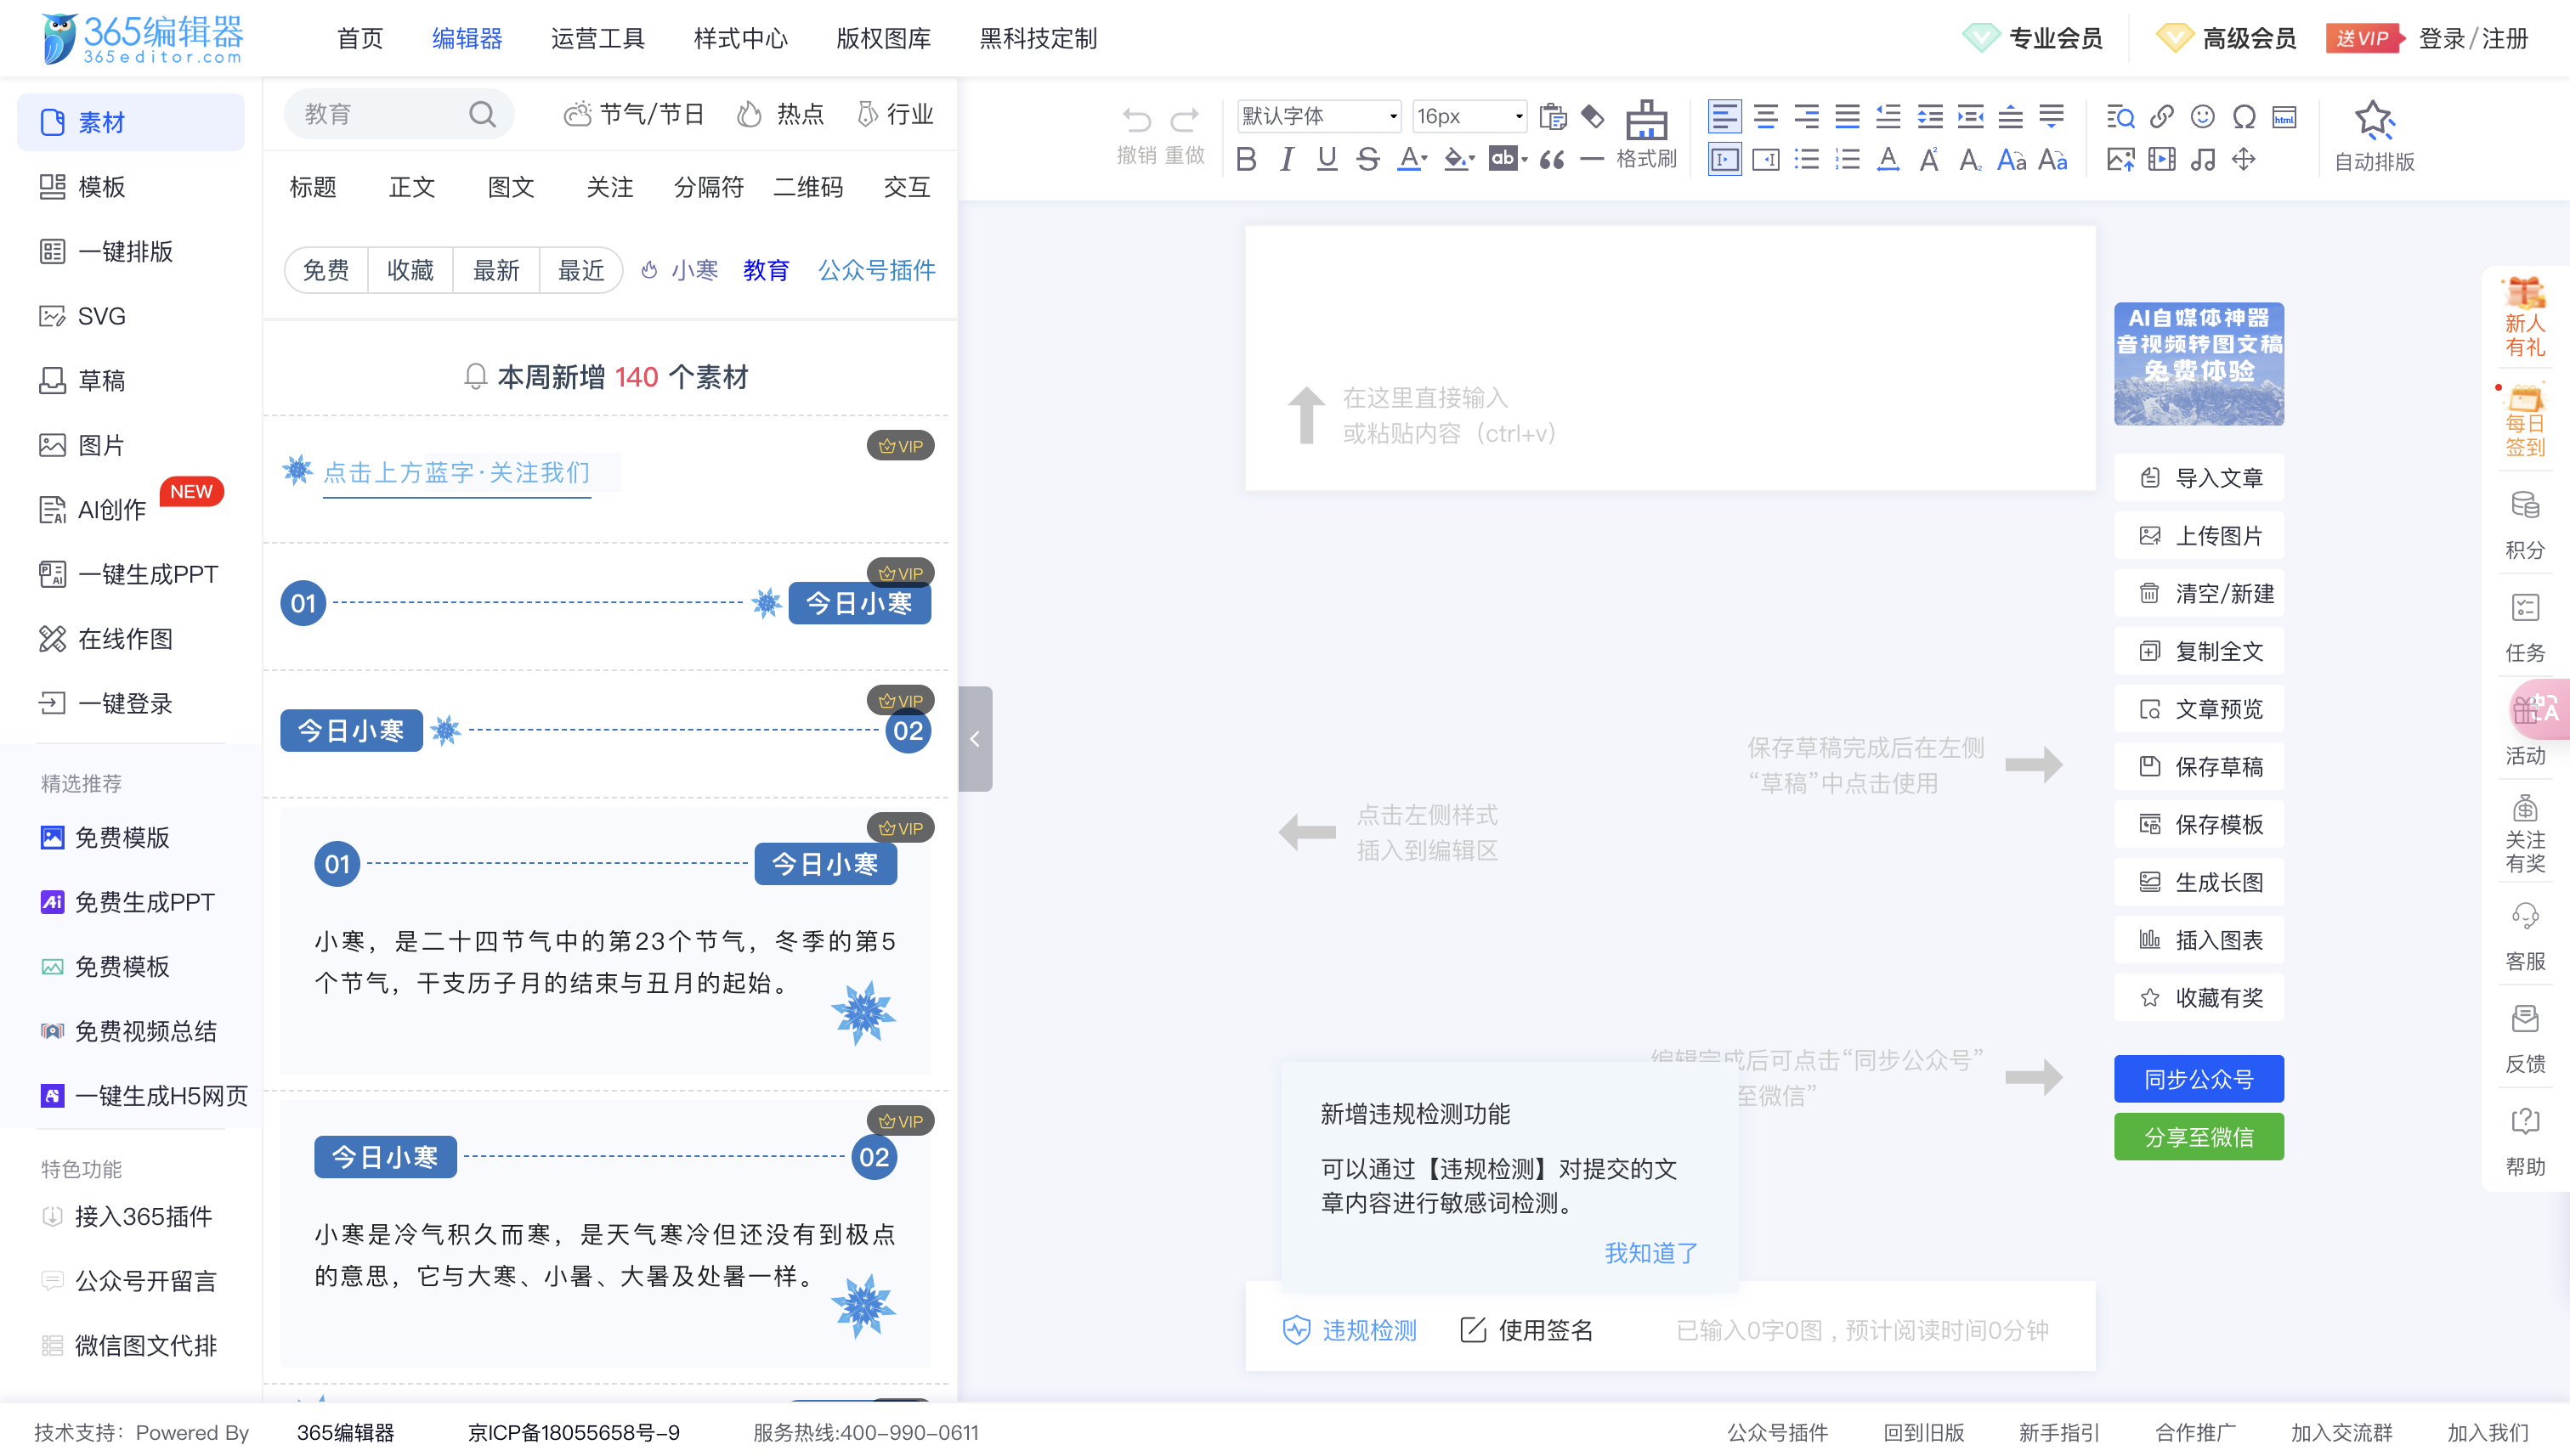Insert an emoji into the article

point(2203,117)
